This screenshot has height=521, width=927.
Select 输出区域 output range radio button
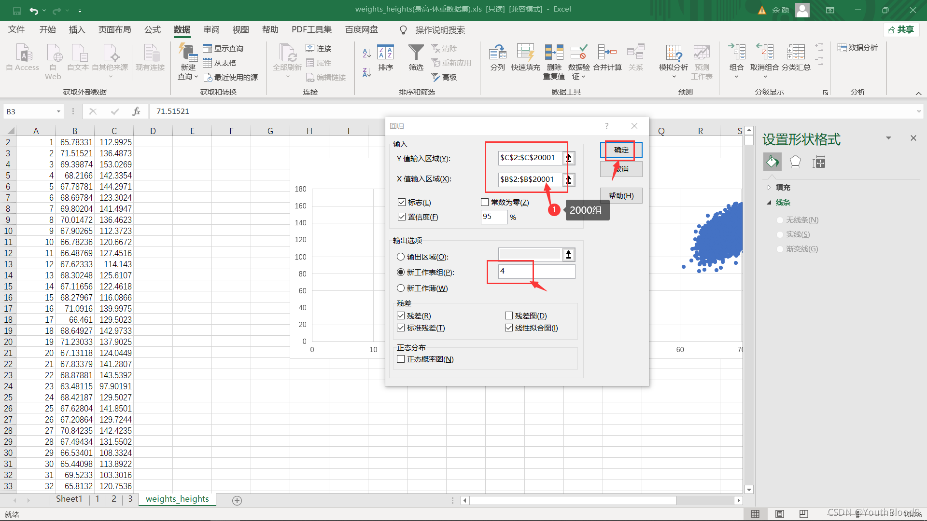[x=401, y=257]
